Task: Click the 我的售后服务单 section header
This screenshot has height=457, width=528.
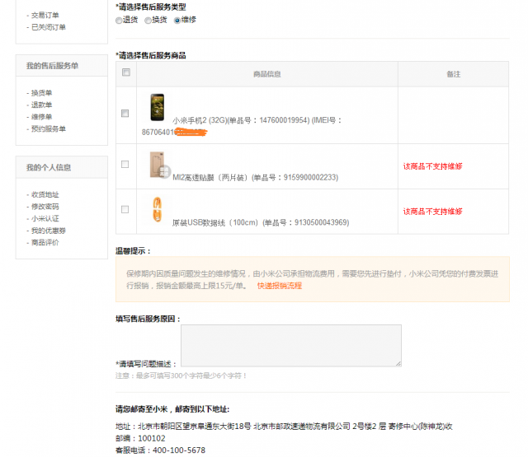Action: click(53, 66)
